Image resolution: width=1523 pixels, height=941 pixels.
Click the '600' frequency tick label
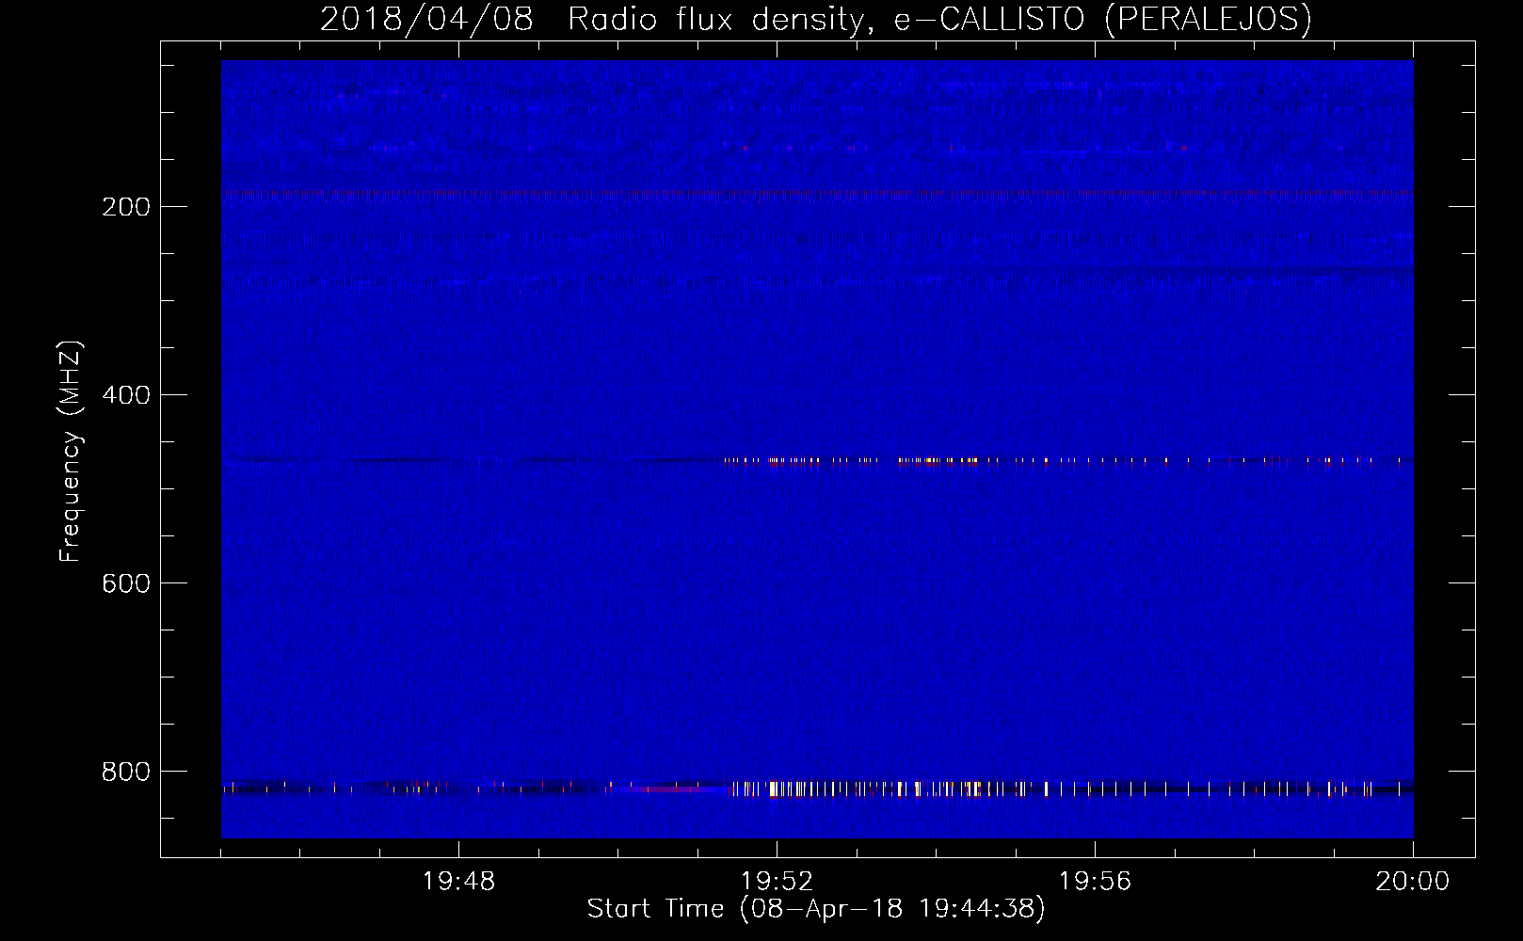click(x=126, y=583)
